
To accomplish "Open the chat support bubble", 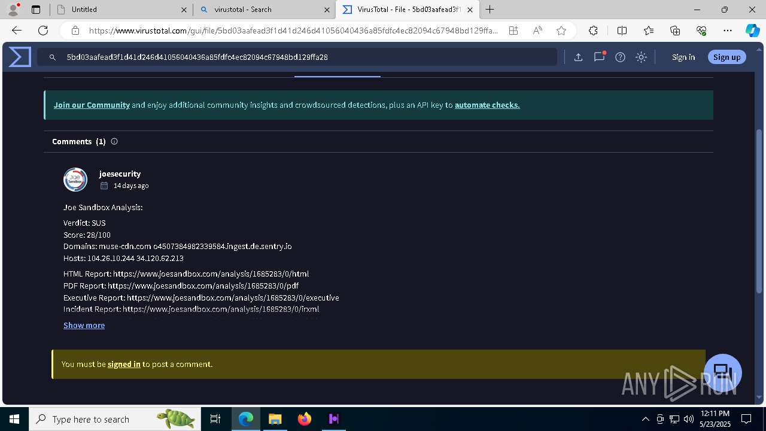I will [723, 372].
